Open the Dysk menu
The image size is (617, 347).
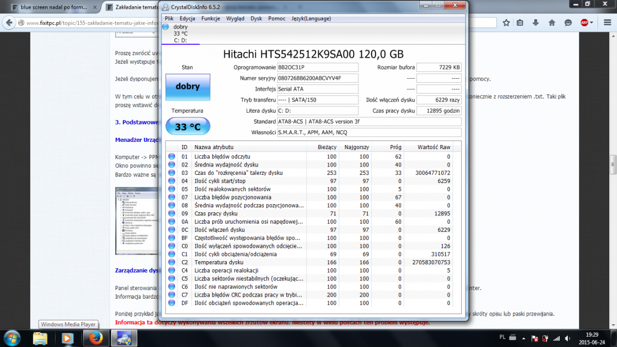[256, 19]
